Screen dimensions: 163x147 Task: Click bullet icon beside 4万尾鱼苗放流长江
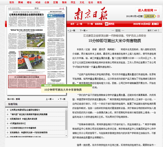(x=8, y=123)
